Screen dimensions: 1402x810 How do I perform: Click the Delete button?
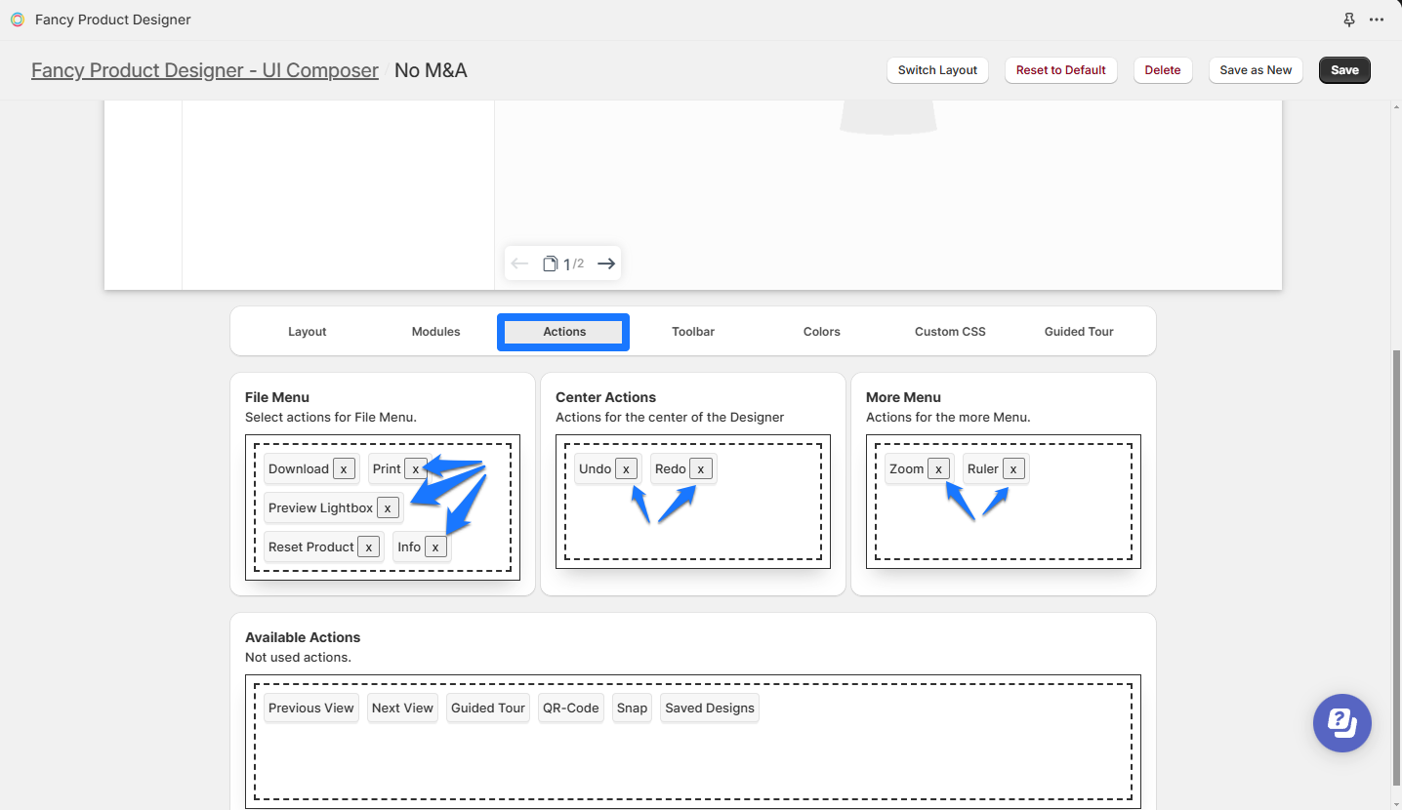(1163, 70)
